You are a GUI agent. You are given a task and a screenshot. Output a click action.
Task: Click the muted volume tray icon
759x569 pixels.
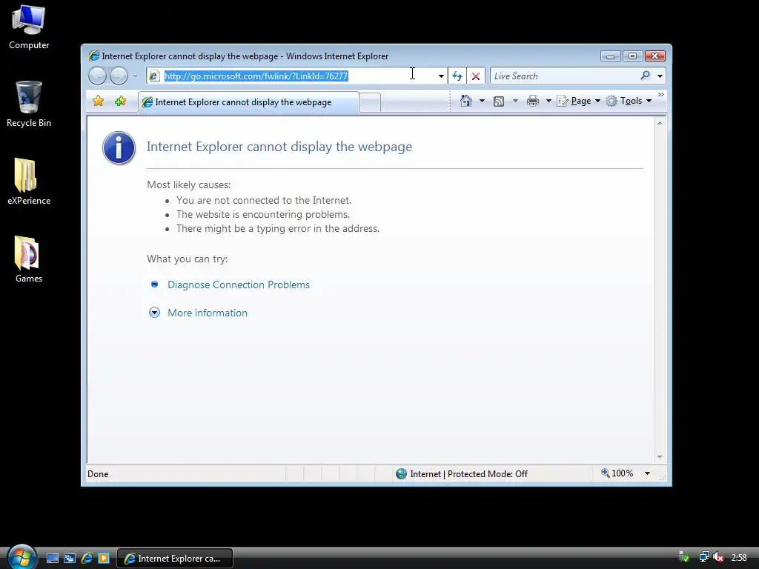[718, 557]
